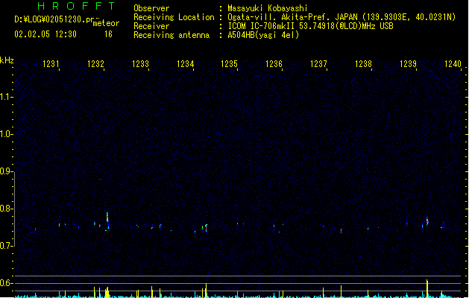This screenshot has height=298, width=469.
Task: Click the Receiving Location label
Action: point(174,17)
